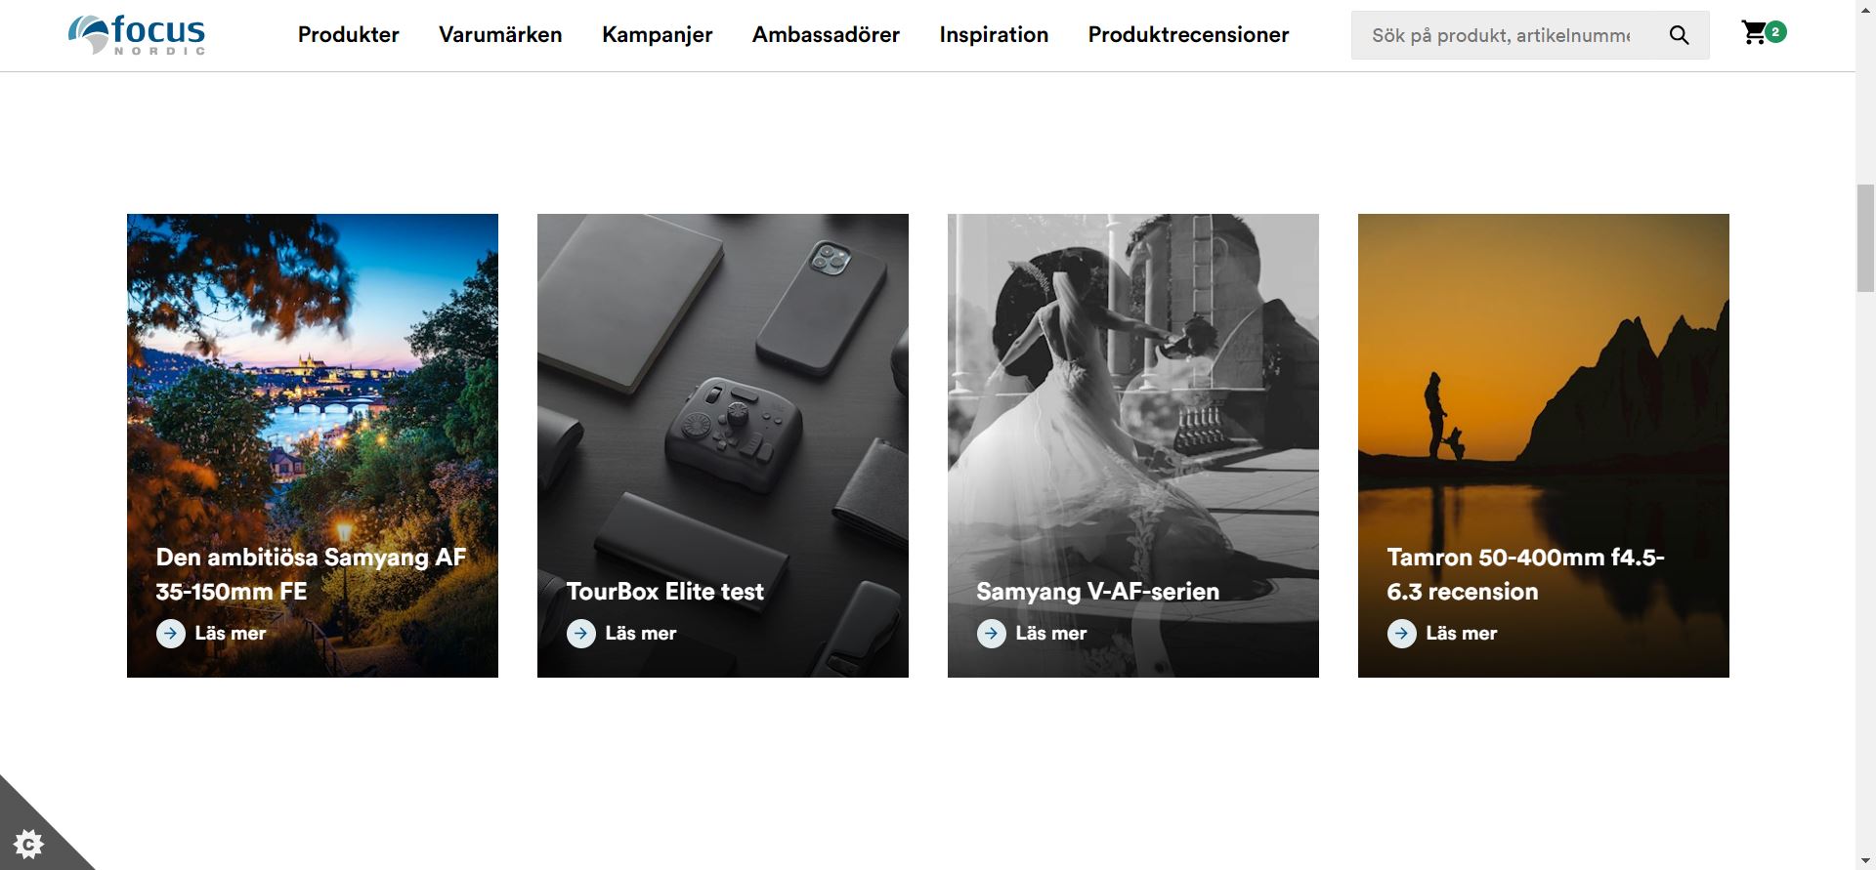Open cookie settings gear icon
The image size is (1876, 870).
pyautogui.click(x=29, y=844)
